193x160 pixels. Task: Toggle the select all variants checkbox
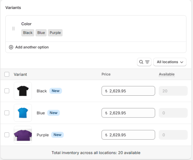(7, 74)
